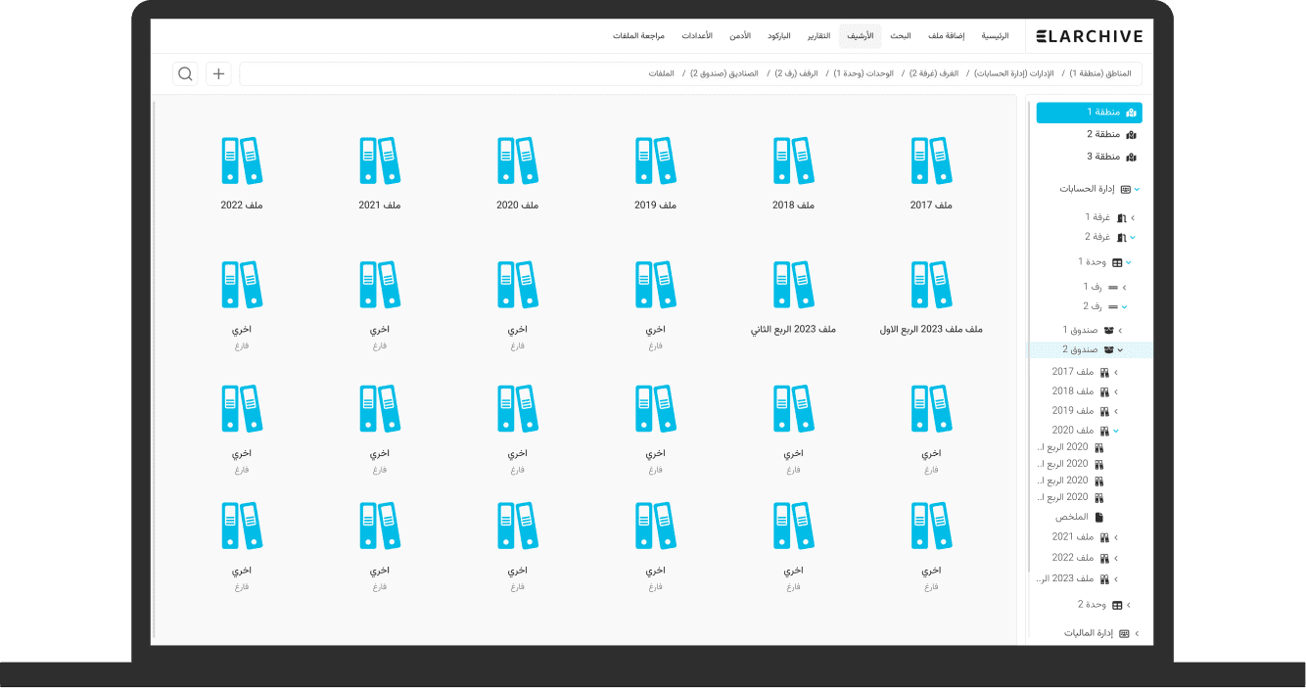The height and width of the screenshot is (688, 1306).
Task: Collapse the رف 2 tree node
Action: click(x=1124, y=306)
